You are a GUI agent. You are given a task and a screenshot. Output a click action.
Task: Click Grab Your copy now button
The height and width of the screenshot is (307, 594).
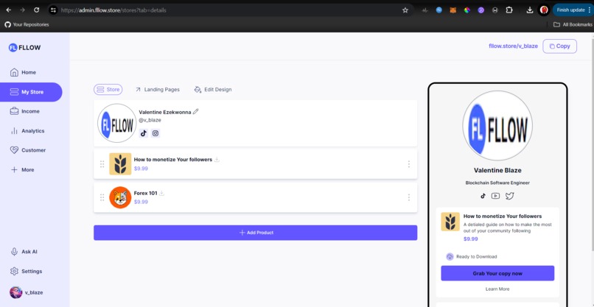tap(497, 273)
